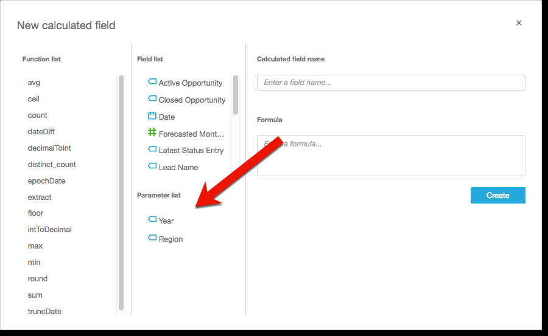
Task: Click the calendar icon beside Date
Action: click(x=152, y=116)
